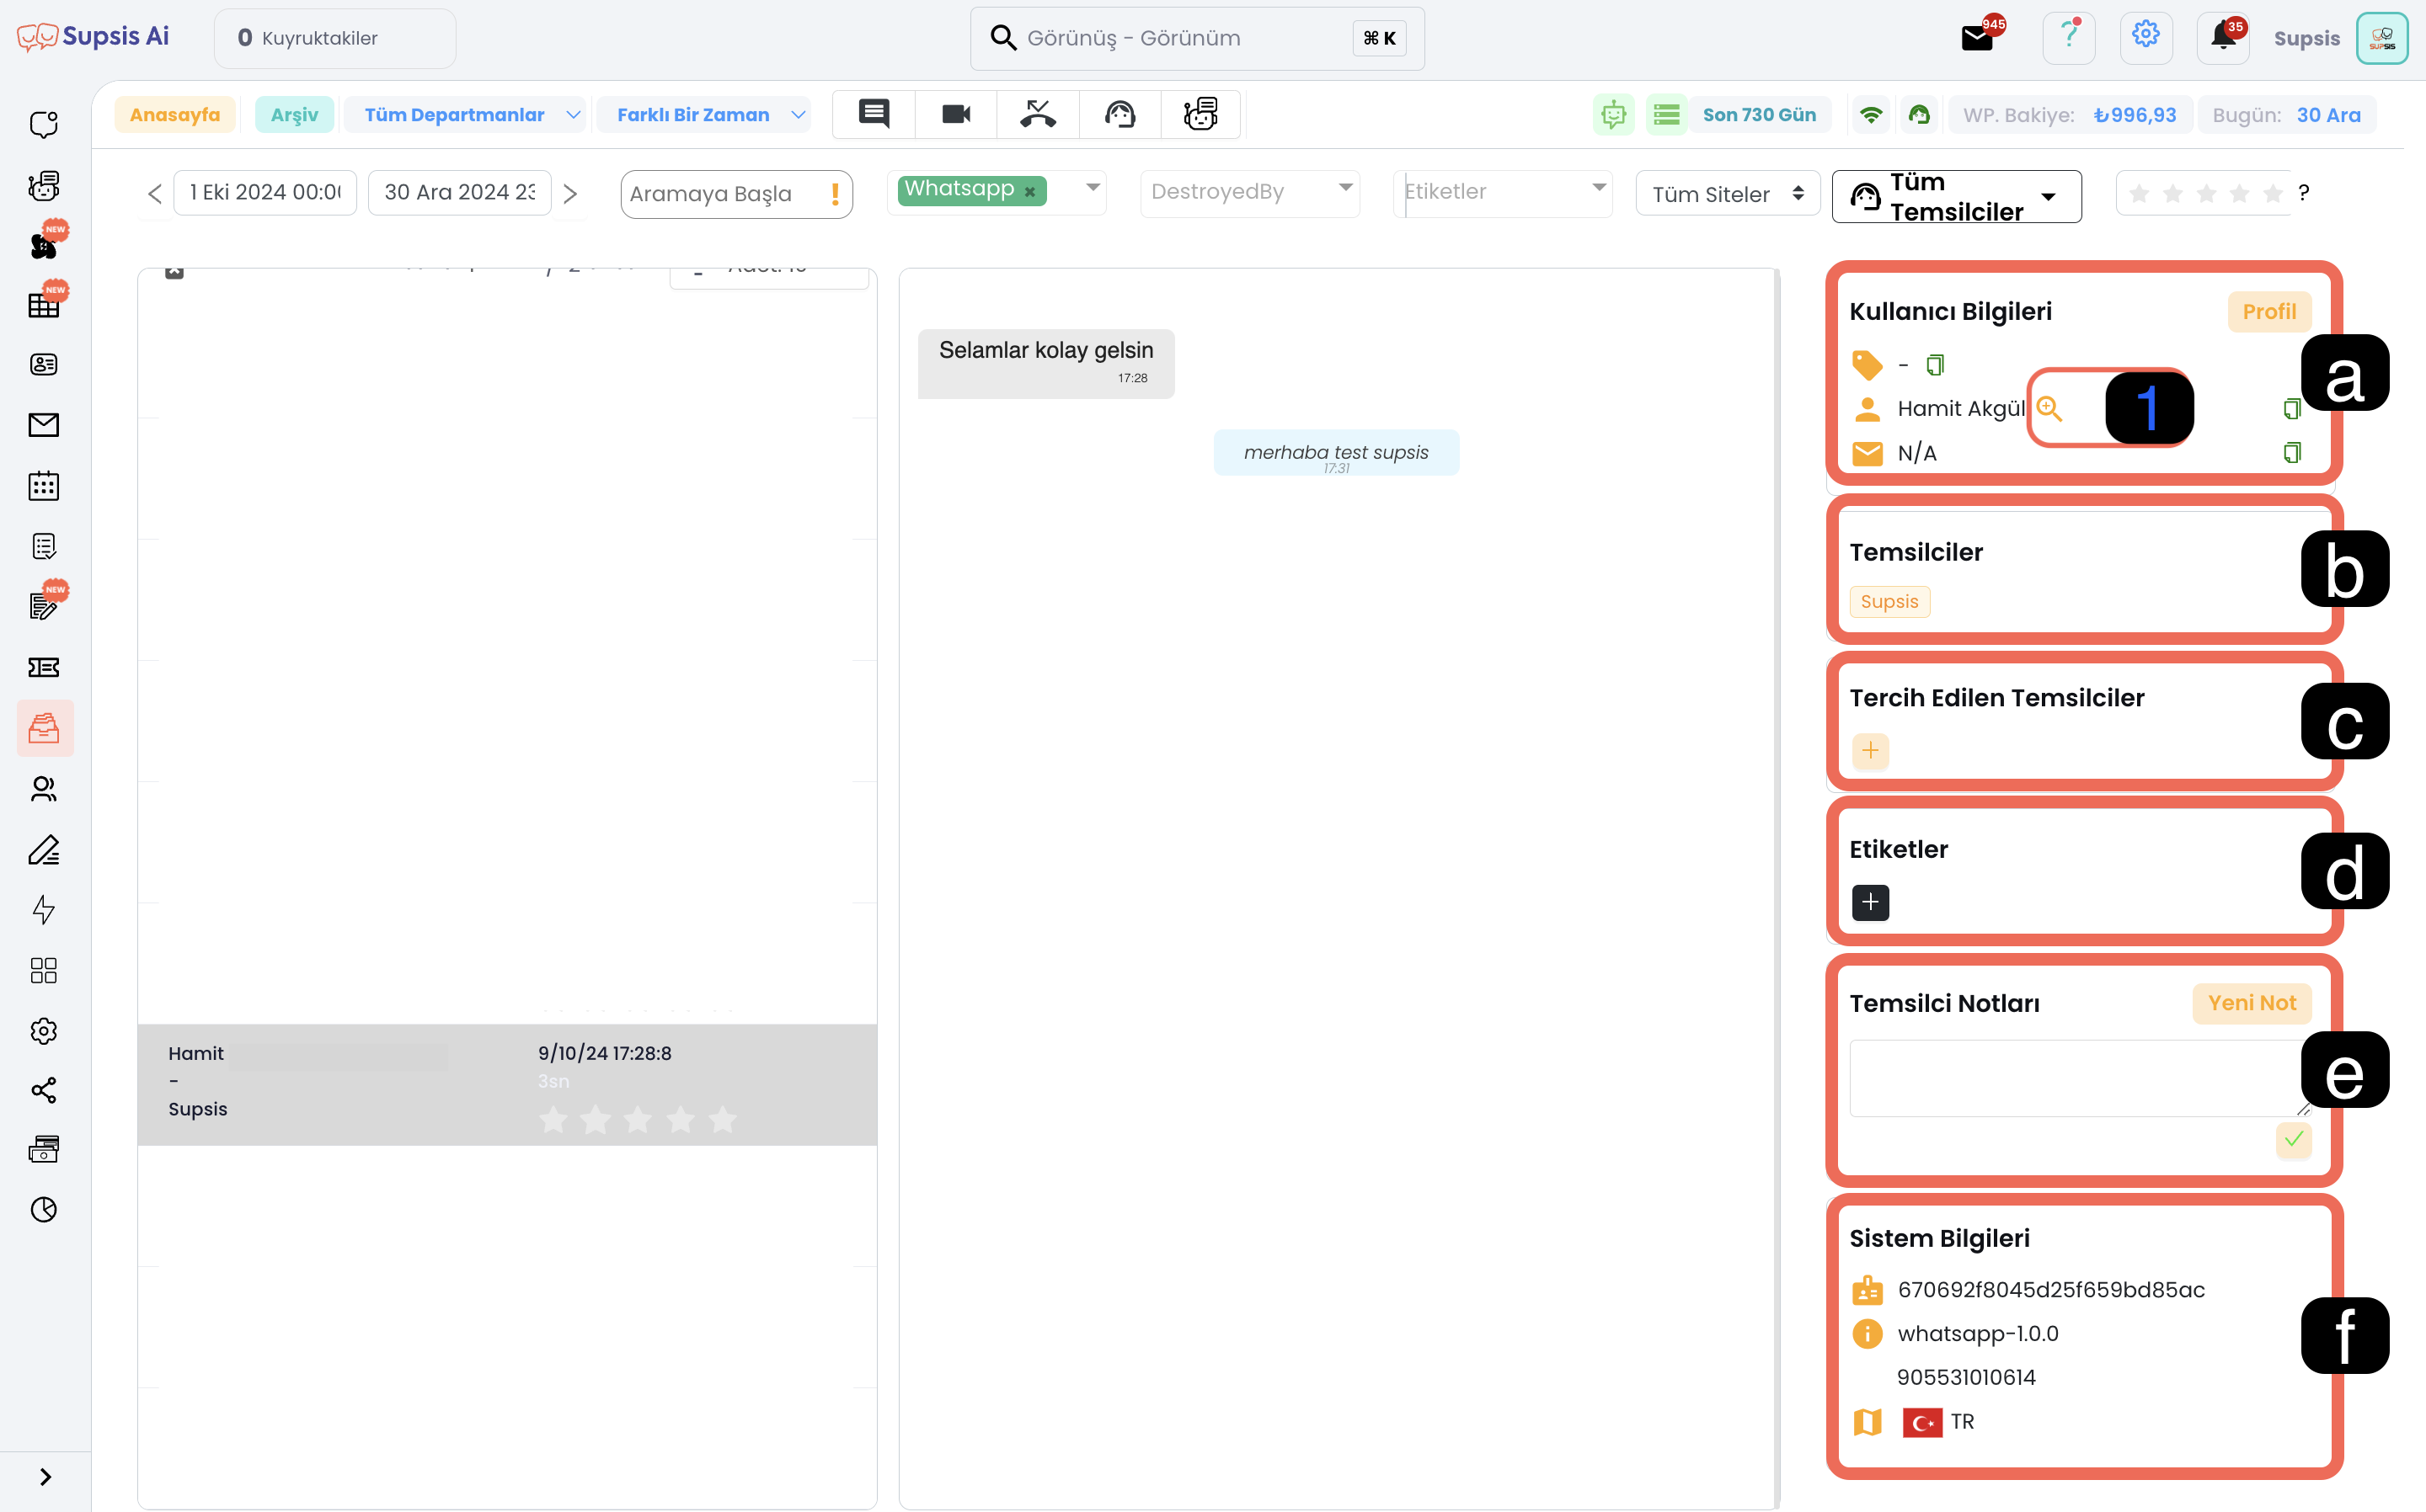This screenshot has width=2426, height=1512.
Task: Open the top mail notifications icon
Action: (x=1979, y=38)
